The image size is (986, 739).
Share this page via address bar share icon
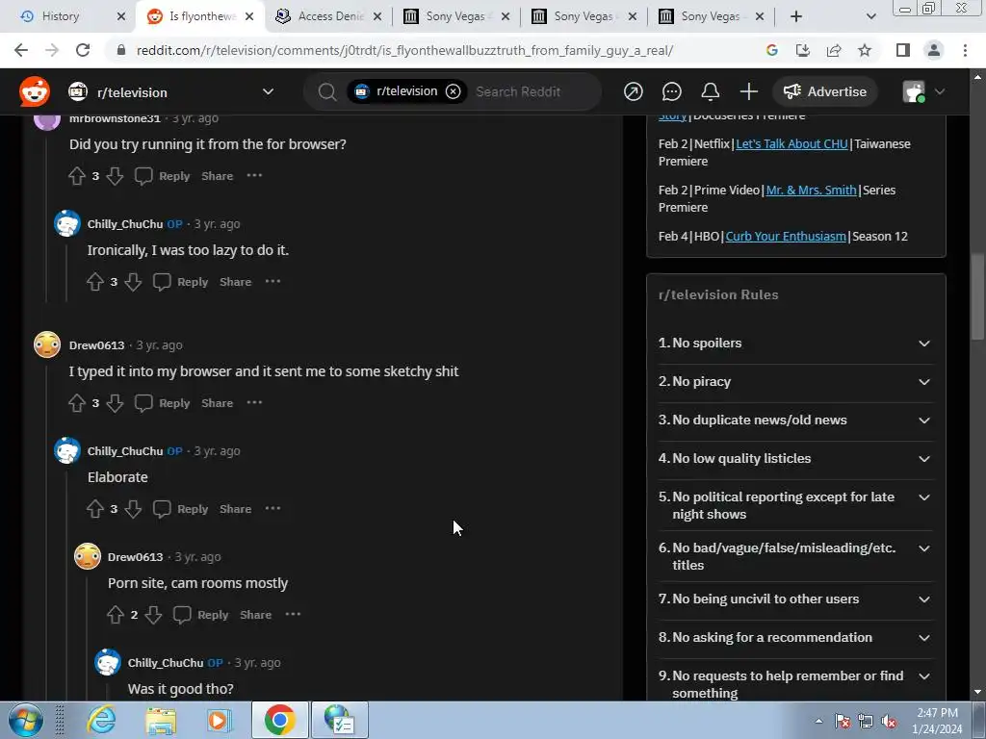pos(834,50)
